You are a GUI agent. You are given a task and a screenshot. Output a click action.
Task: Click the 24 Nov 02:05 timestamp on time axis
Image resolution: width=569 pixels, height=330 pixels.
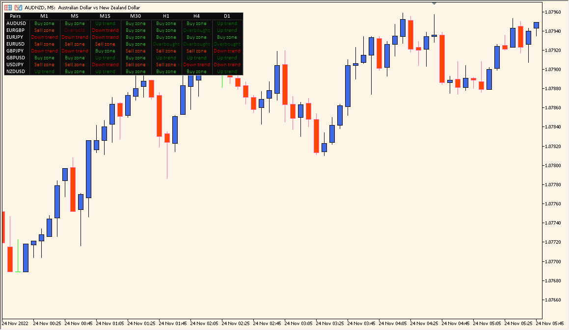[204, 324]
